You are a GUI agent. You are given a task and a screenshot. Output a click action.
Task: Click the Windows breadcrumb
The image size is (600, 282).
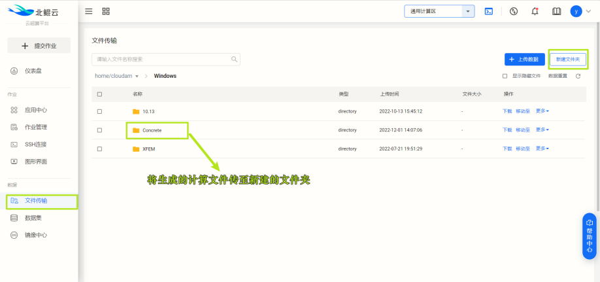(165, 76)
